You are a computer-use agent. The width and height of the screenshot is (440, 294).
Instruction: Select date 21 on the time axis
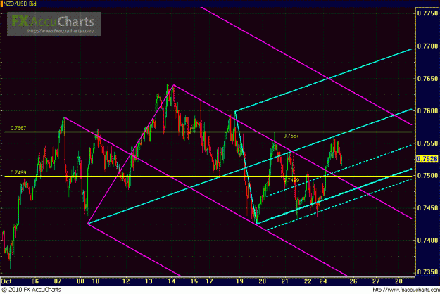[x=285, y=281]
